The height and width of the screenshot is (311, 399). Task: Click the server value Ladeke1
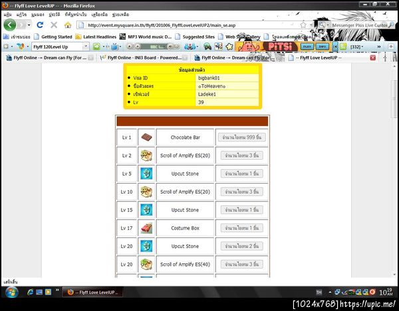(207, 94)
